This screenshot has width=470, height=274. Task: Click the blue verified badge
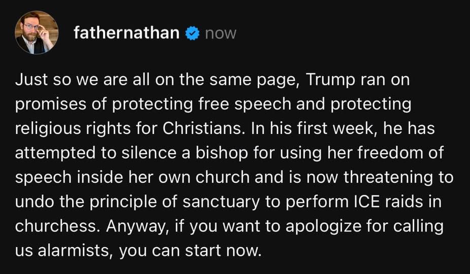(x=193, y=33)
